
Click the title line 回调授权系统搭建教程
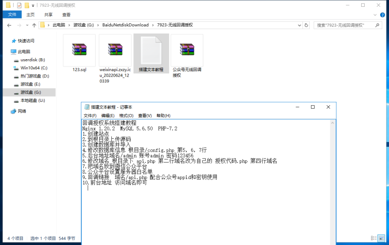(x=109, y=123)
